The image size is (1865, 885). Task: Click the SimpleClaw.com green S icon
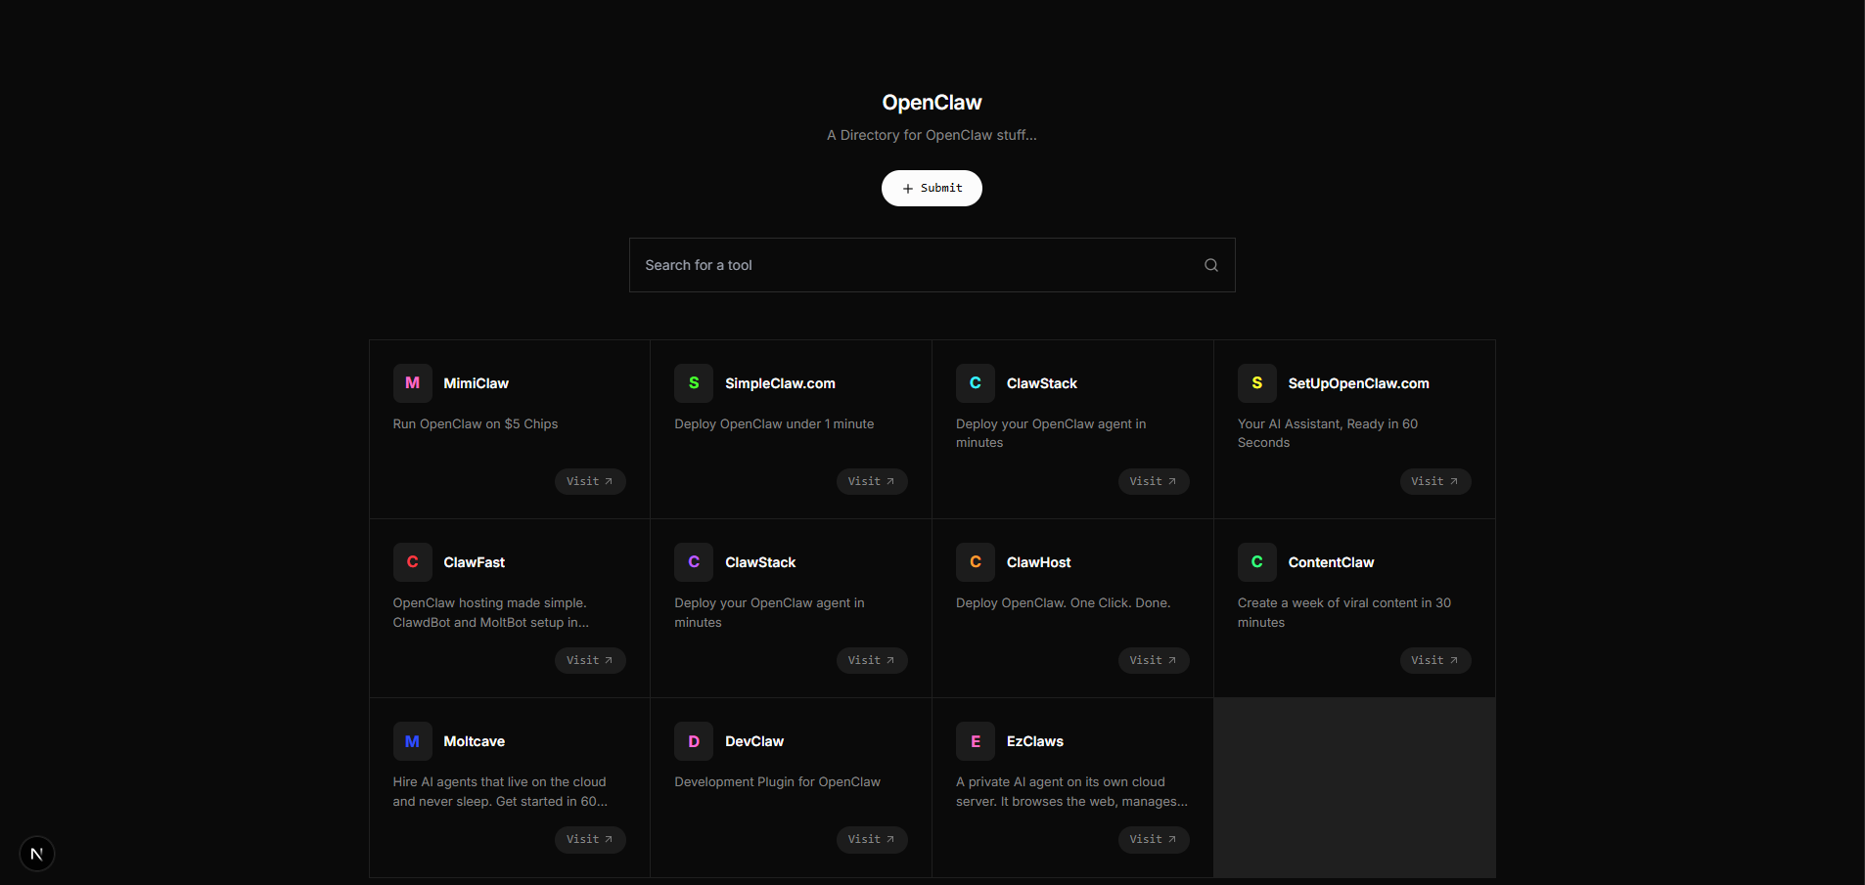(x=694, y=383)
